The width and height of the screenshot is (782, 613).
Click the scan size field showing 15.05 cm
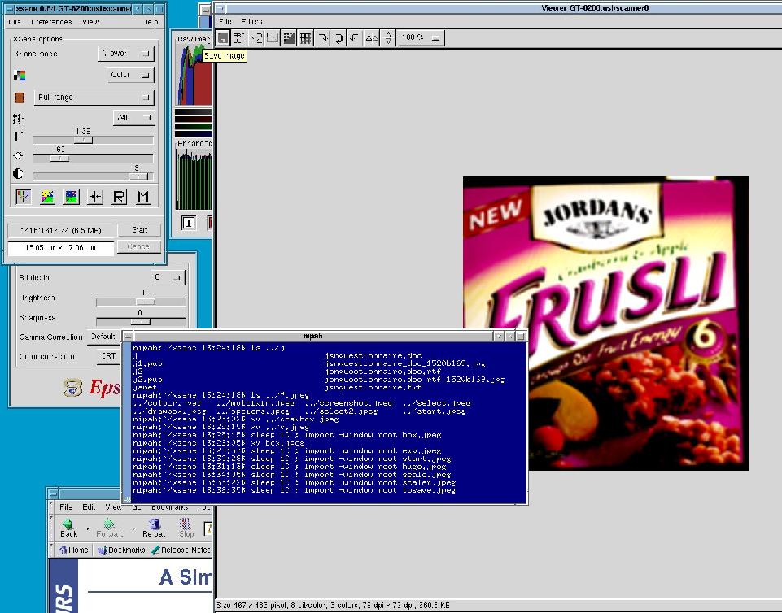pyautogui.click(x=61, y=248)
